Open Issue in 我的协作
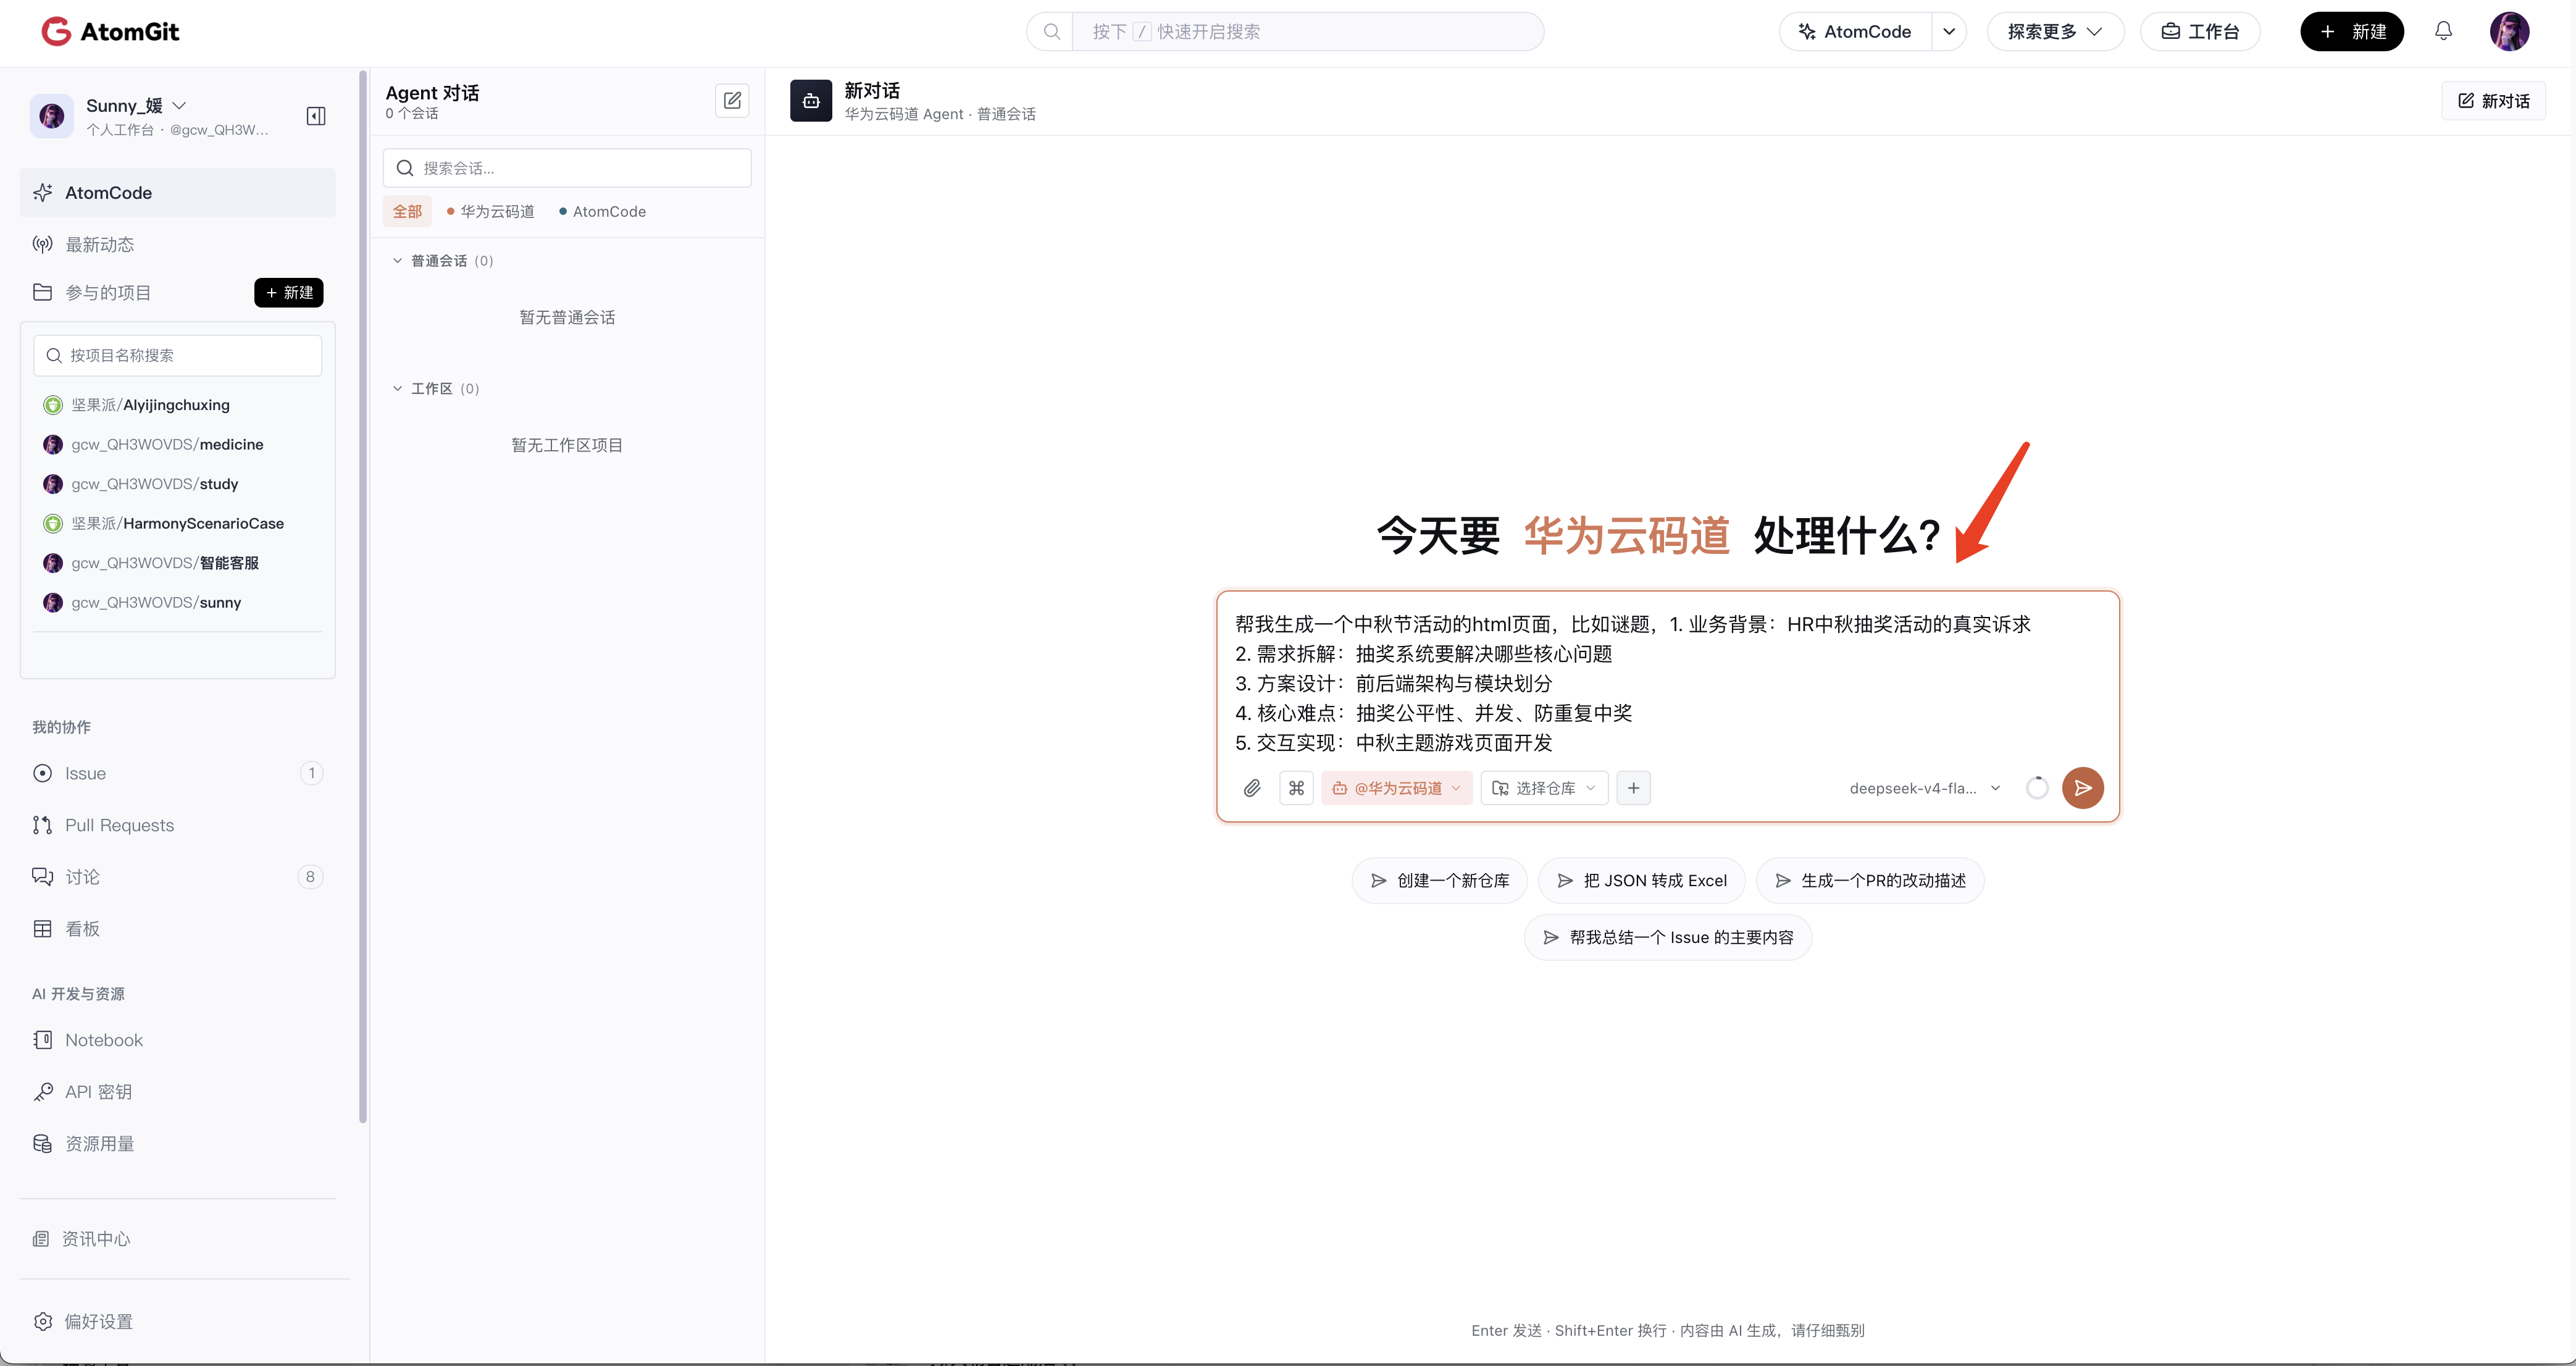This screenshot has height=1366, width=2576. click(178, 773)
